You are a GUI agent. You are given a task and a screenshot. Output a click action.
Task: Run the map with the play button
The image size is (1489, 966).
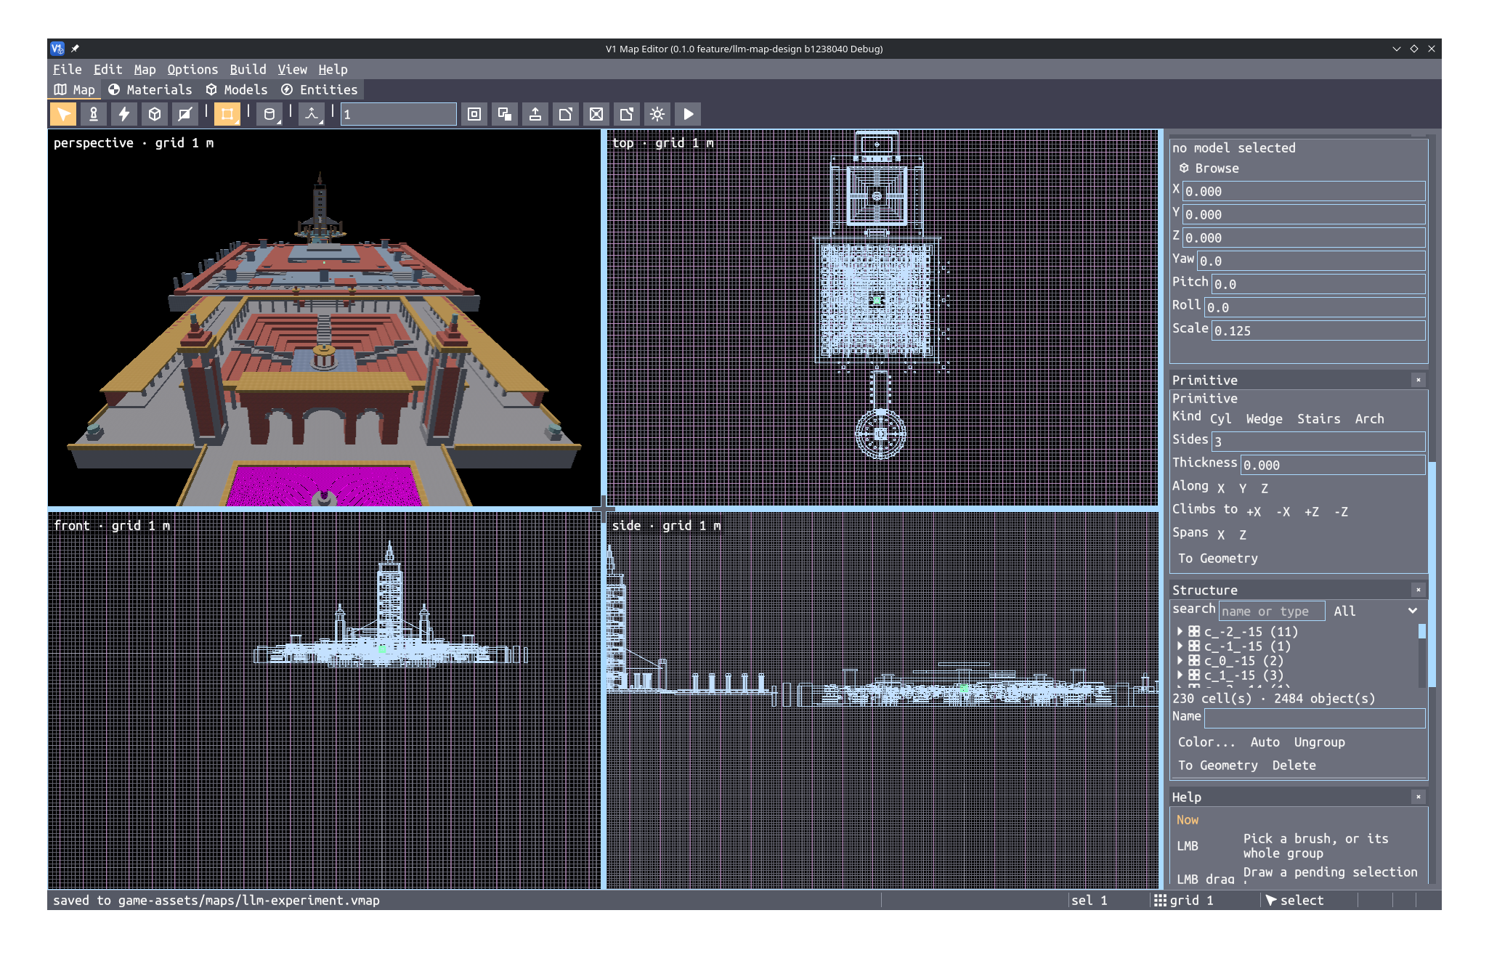click(x=688, y=114)
